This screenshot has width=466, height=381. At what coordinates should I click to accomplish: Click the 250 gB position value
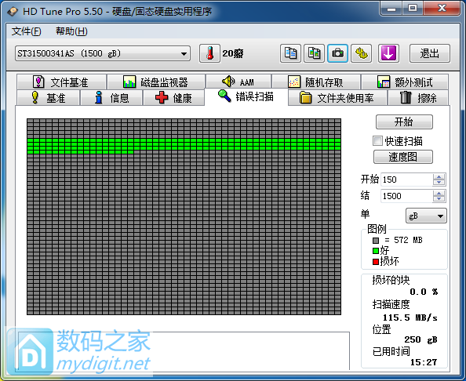click(x=420, y=339)
